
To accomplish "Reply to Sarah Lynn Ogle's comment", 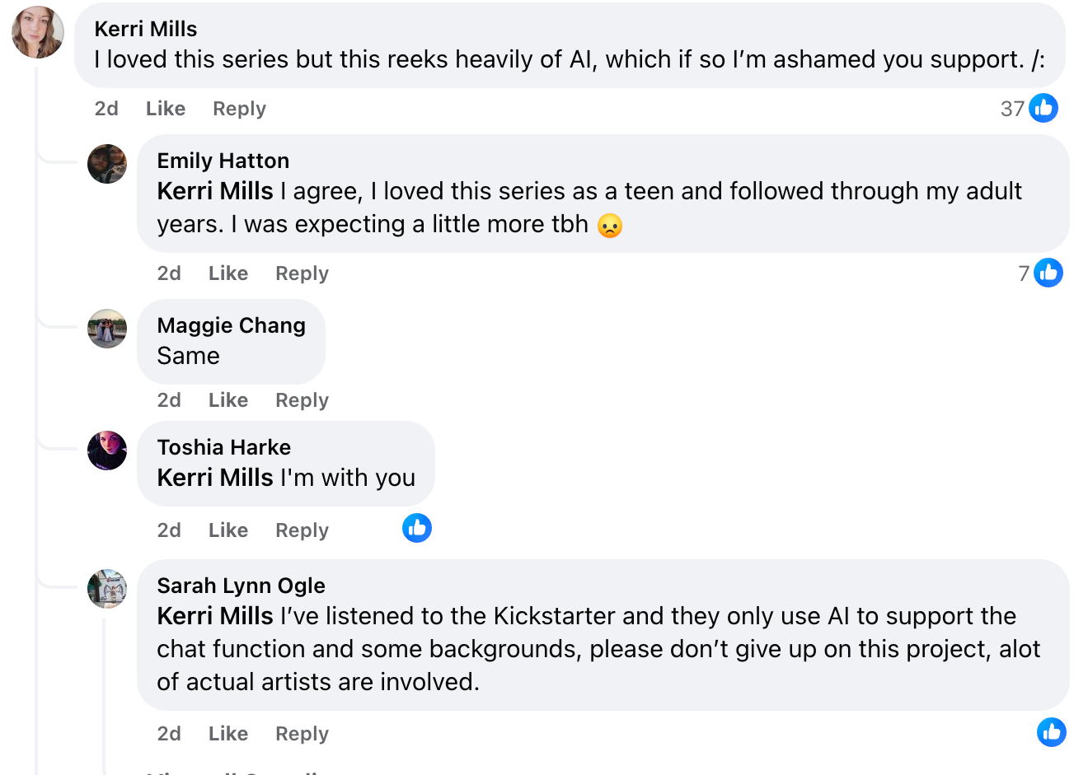I will pyautogui.click(x=302, y=734).
